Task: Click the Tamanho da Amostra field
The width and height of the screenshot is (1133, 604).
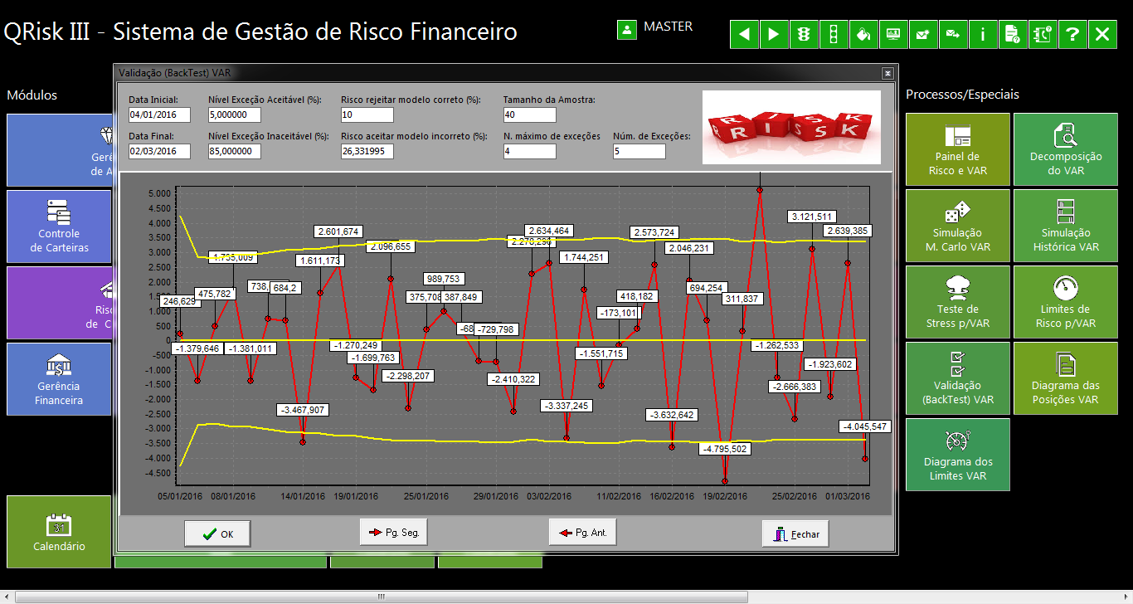Action: pos(529,114)
